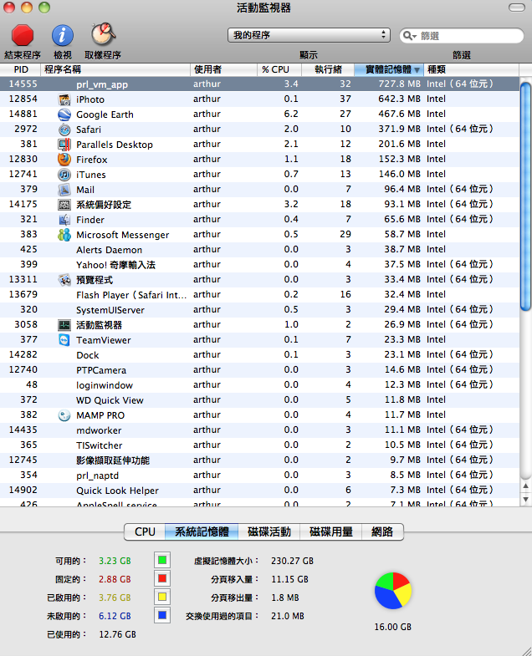Click the 12.76 GB used memory value

point(117,634)
